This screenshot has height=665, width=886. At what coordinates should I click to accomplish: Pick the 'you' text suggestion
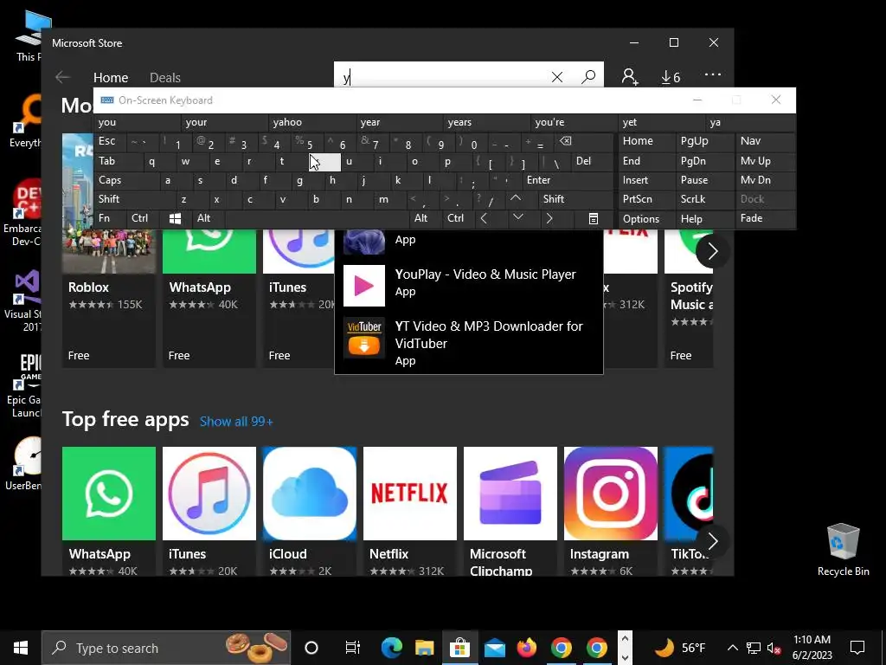pyautogui.click(x=137, y=122)
